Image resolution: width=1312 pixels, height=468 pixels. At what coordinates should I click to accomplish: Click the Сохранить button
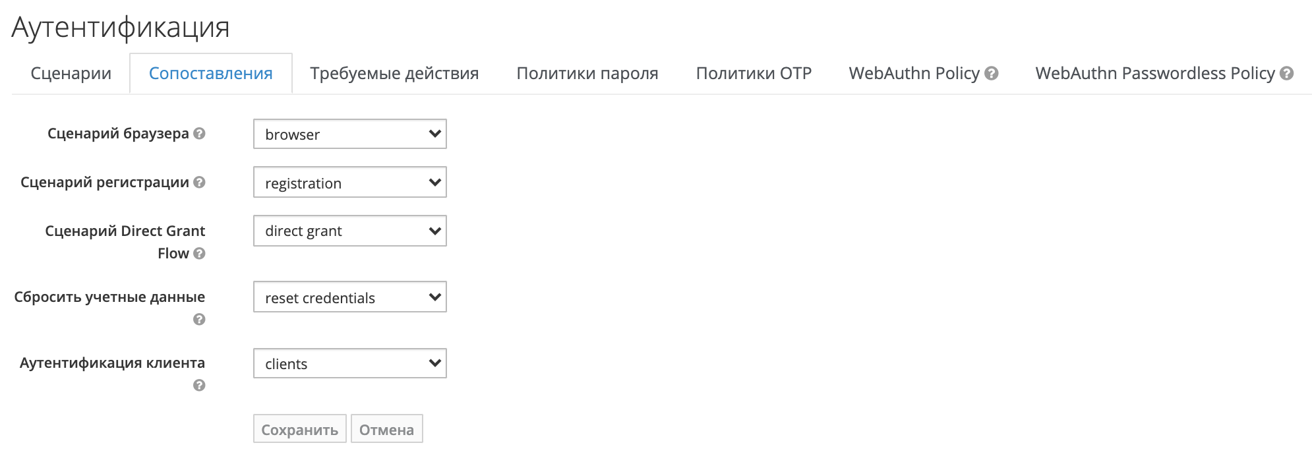coord(299,429)
